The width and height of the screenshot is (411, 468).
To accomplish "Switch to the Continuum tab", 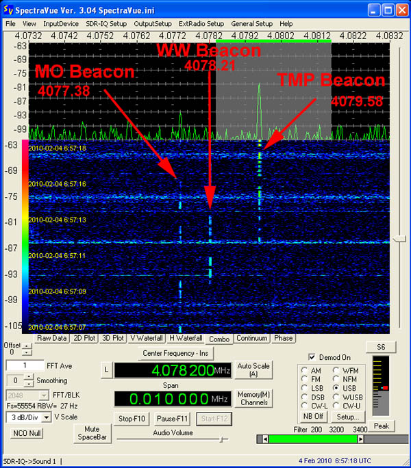I will pyautogui.click(x=252, y=338).
